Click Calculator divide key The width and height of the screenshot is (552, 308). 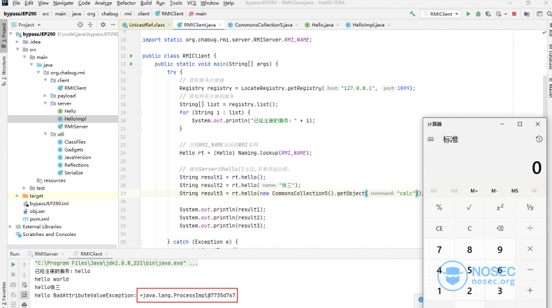coord(530,228)
